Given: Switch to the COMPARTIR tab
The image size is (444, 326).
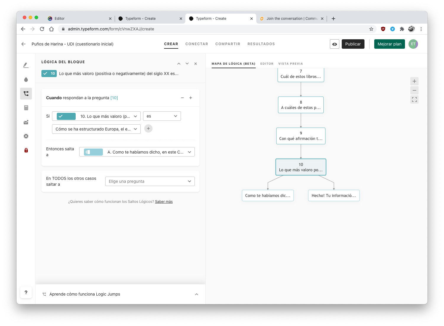Looking at the screenshot, I should pyautogui.click(x=228, y=44).
